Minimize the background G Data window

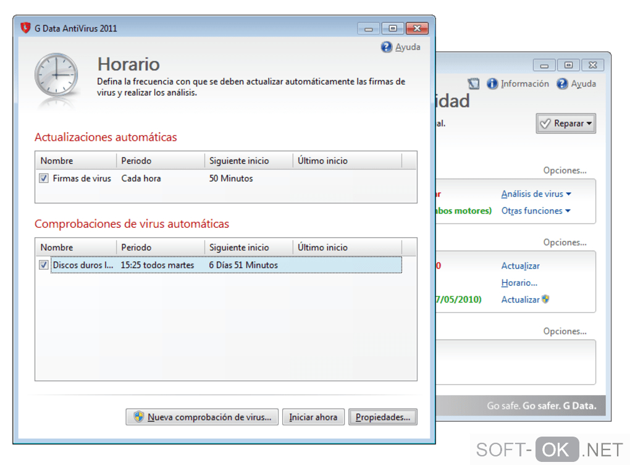click(544, 65)
